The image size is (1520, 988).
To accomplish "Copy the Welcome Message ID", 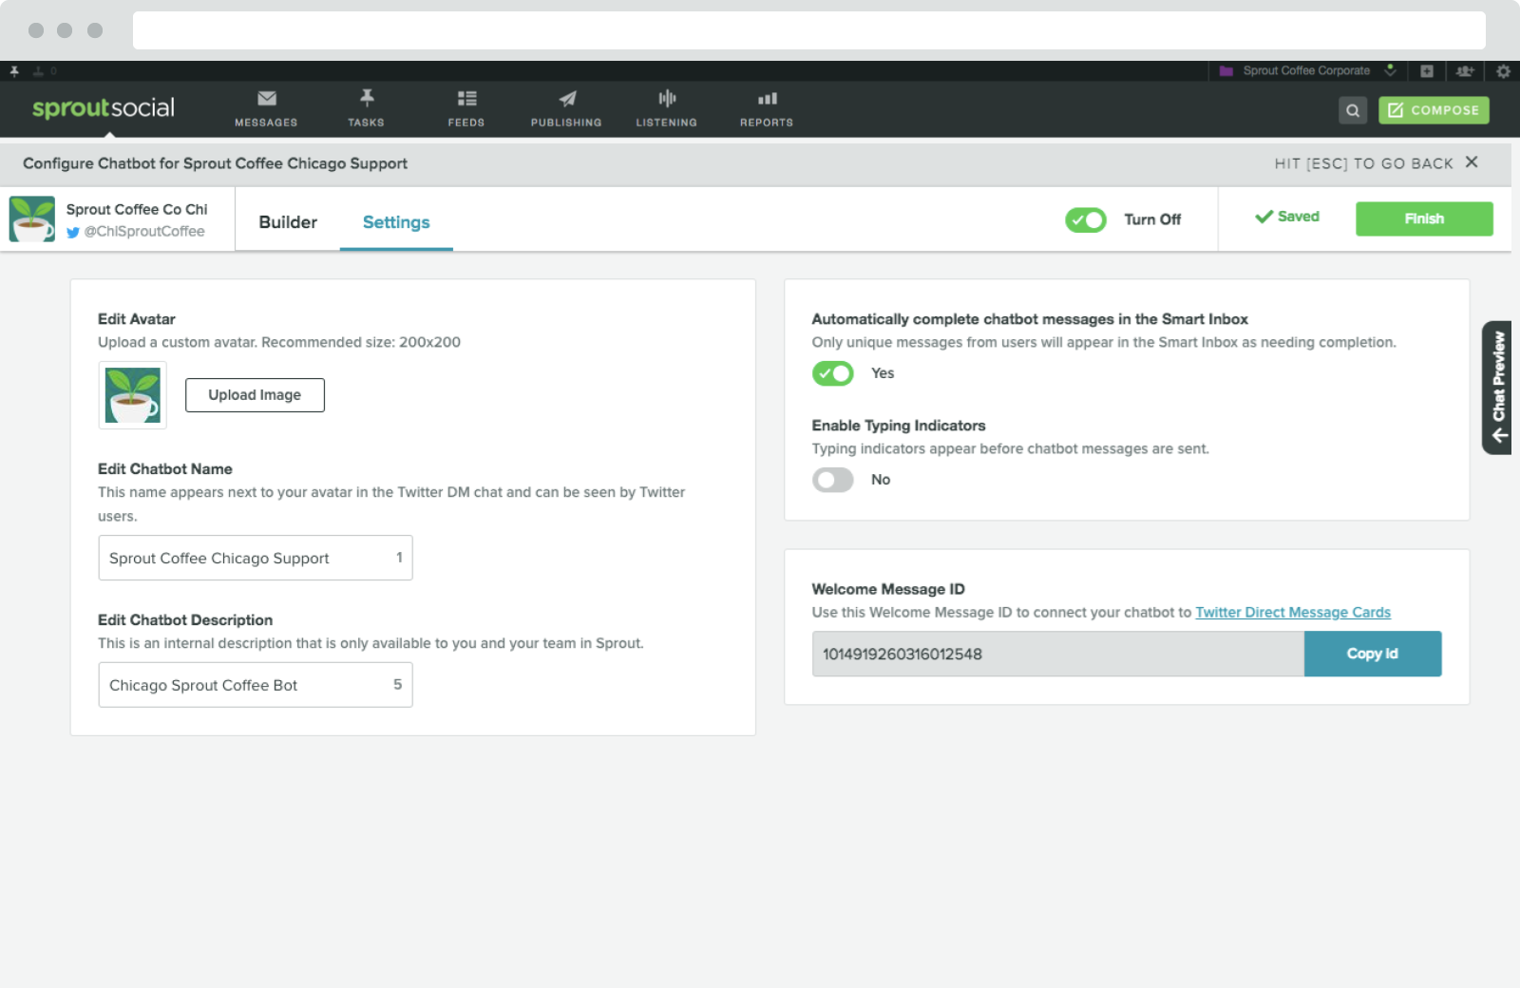I will click(x=1373, y=654).
